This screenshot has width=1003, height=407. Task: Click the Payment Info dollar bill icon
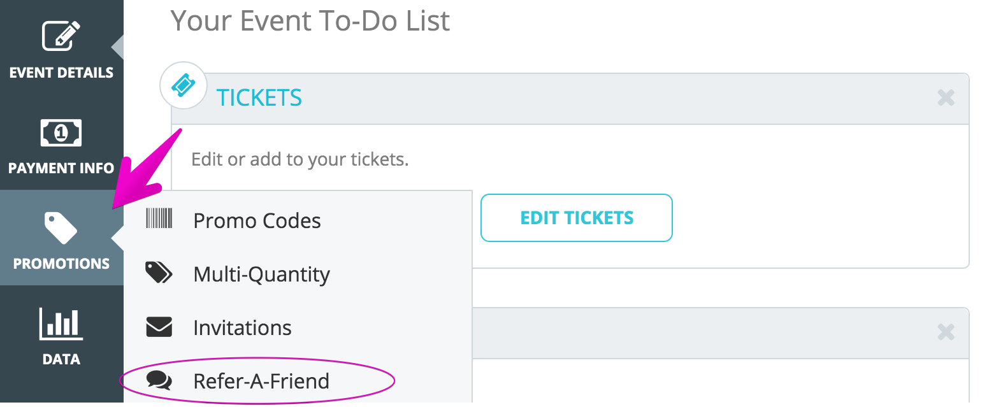pos(61,133)
